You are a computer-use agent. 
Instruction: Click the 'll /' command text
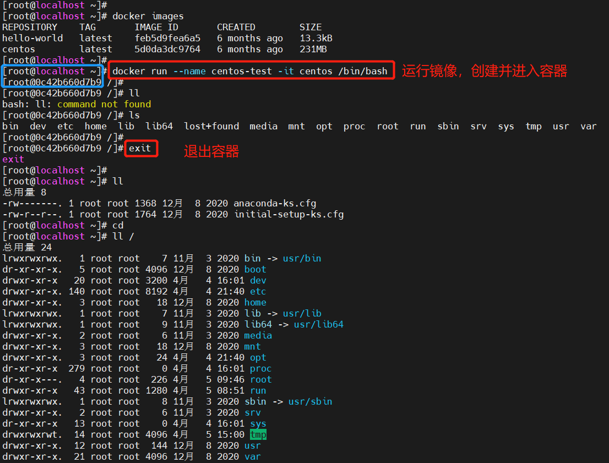coord(123,237)
